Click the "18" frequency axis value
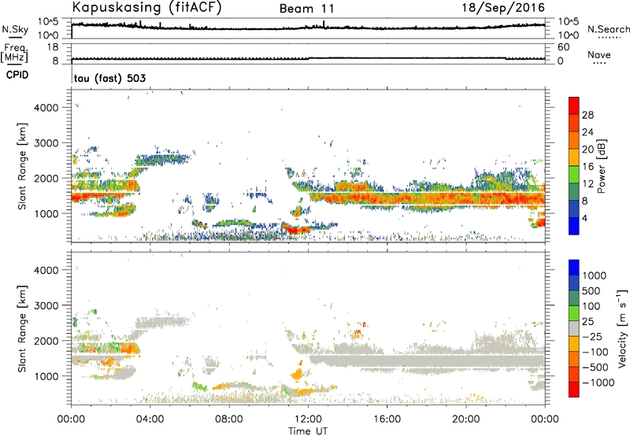 click(52, 47)
